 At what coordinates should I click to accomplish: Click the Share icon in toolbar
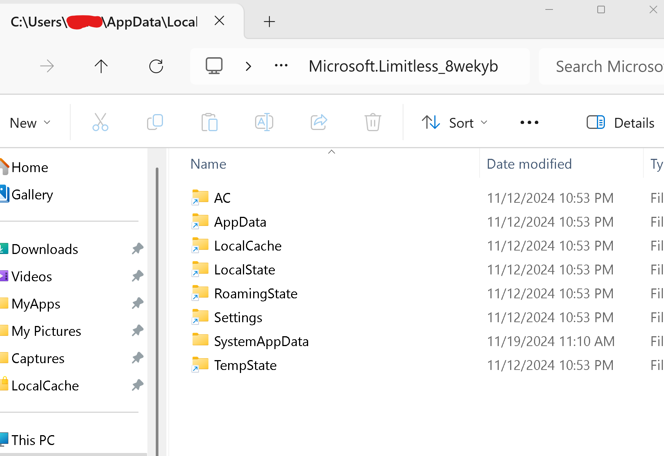319,122
